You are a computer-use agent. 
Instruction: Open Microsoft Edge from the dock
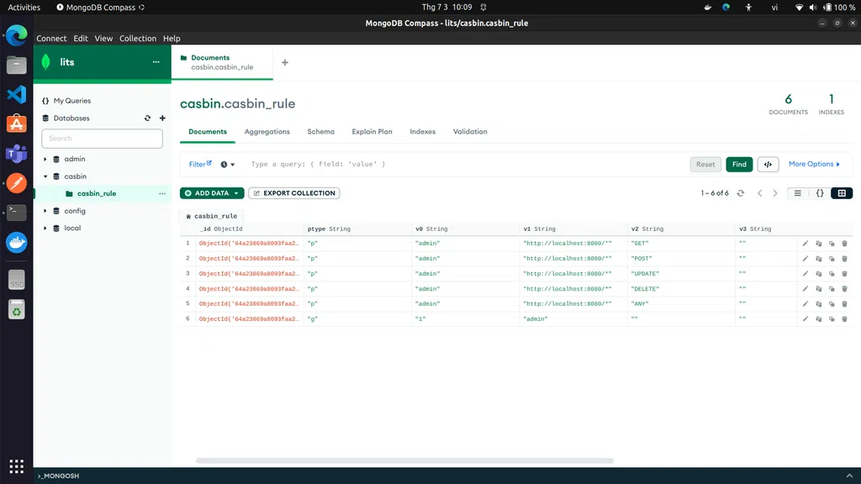pos(17,35)
